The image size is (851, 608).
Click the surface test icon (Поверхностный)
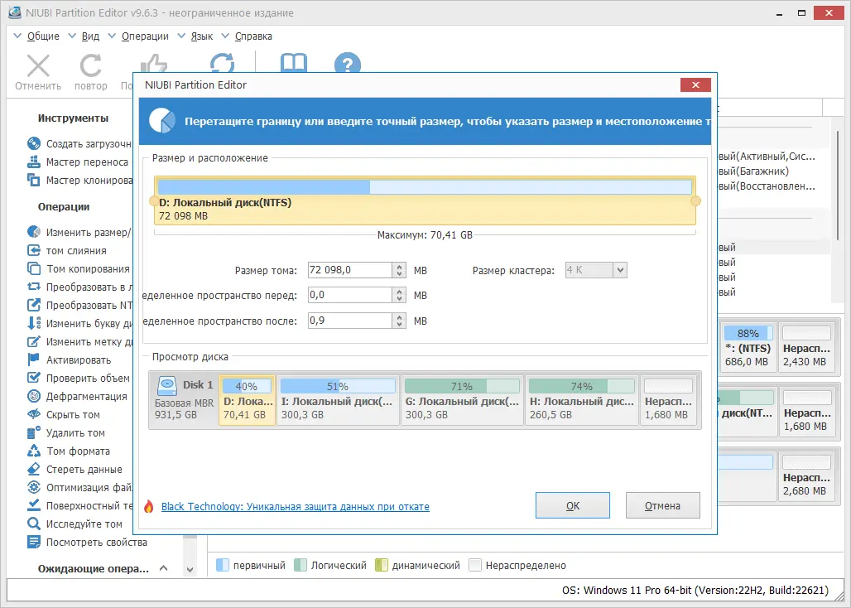34,505
